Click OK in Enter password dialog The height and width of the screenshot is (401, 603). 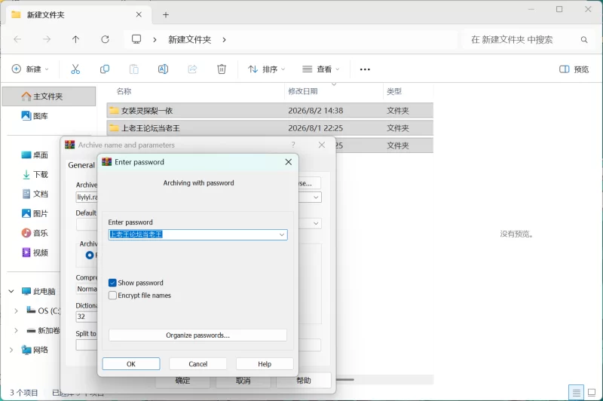pos(131,364)
